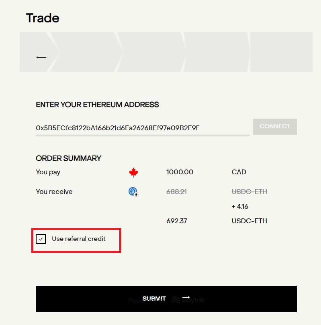Click the USDC-ETH coin icon
Image resolution: width=321 pixels, height=325 pixels.
[133, 192]
